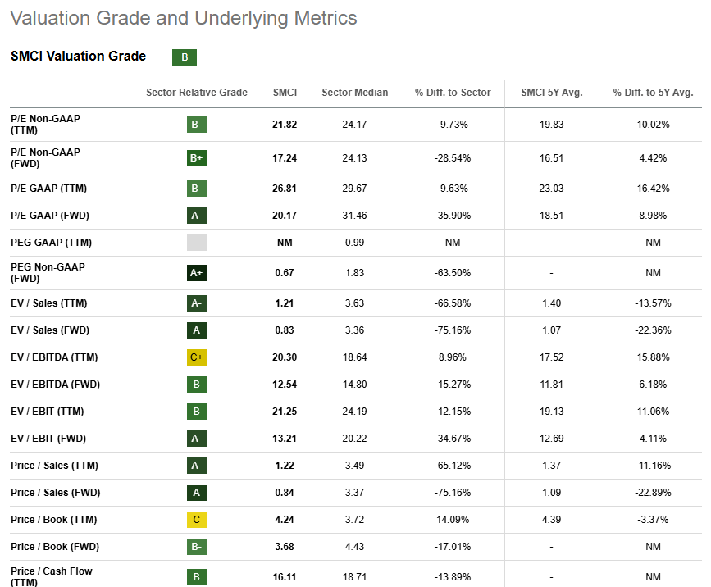711x587 pixels.
Task: Click the % Diff. to Sector column header
Action: [453, 93]
